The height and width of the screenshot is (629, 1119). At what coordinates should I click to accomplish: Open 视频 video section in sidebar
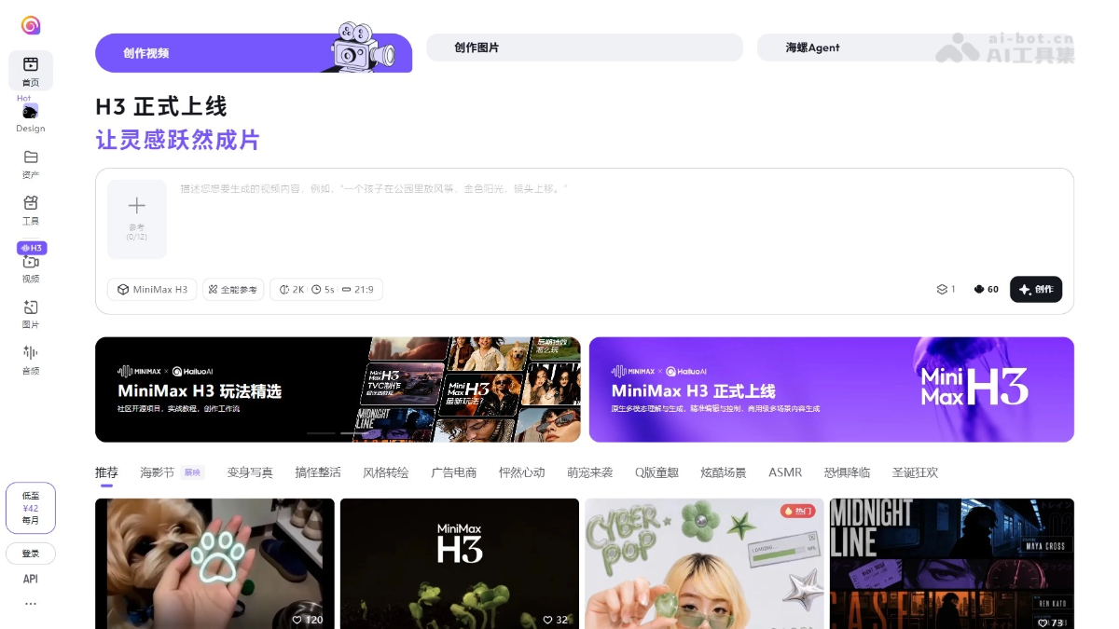coord(31,268)
